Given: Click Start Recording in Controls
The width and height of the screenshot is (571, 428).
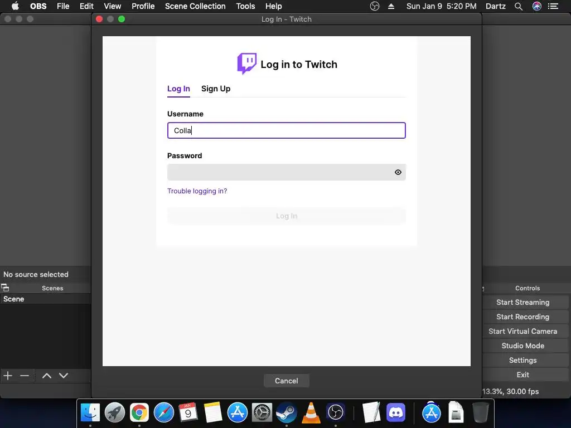Looking at the screenshot, I should point(522,317).
